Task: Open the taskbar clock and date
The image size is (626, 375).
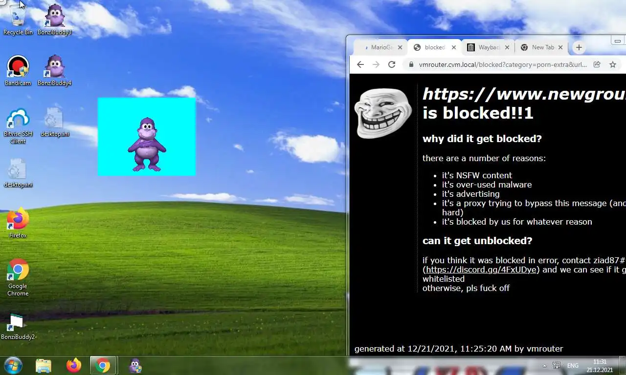Action: point(600,366)
